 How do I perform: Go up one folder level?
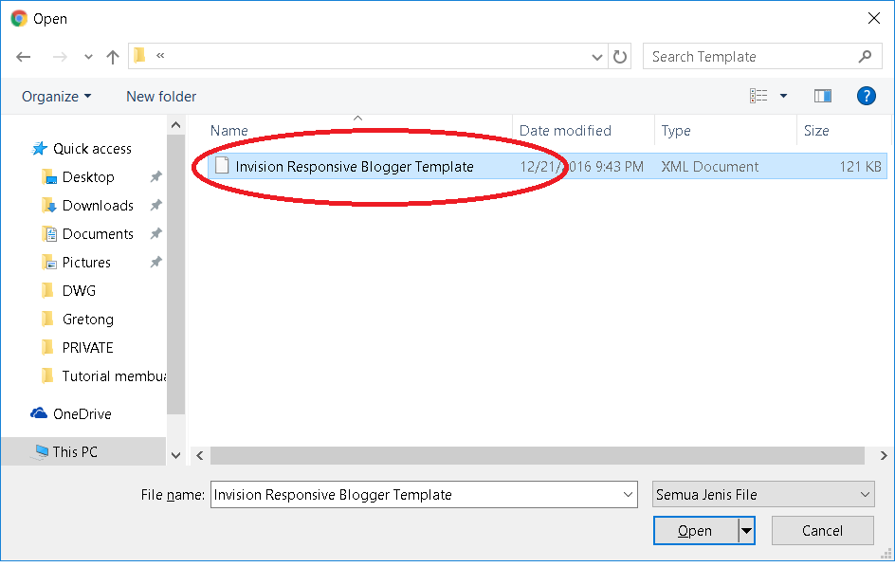pos(113,57)
